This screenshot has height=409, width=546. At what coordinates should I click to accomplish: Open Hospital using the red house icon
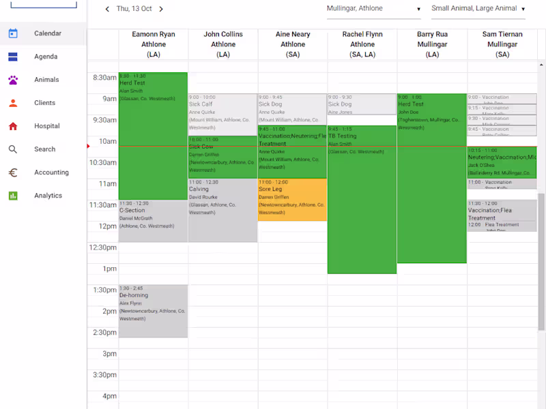(13, 126)
